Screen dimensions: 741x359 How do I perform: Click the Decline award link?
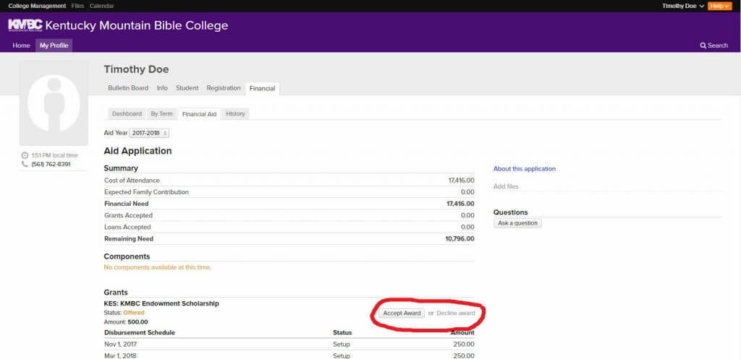456,313
